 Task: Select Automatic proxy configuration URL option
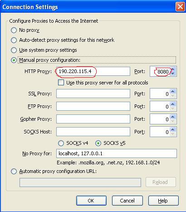14,172
